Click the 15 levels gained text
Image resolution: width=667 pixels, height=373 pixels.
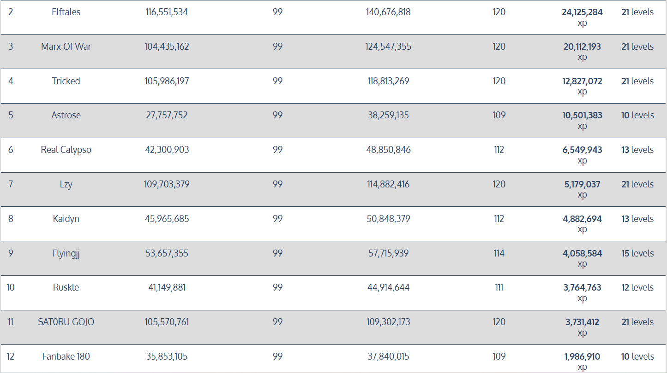(637, 253)
